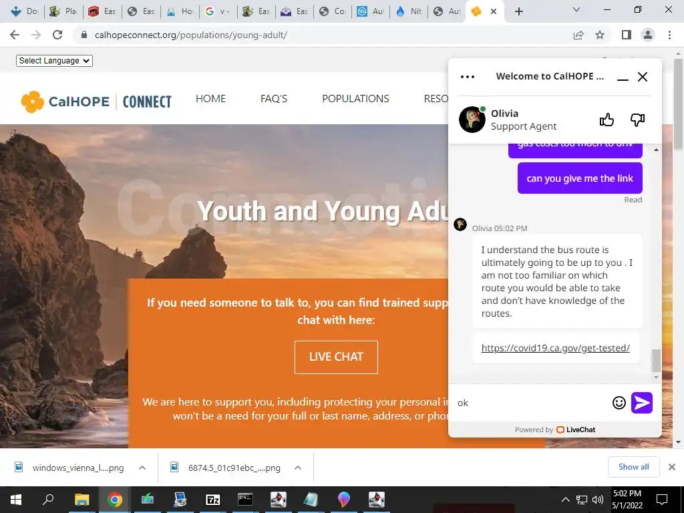Click chat scrollbar up arrow
684x513 pixels.
(x=656, y=150)
